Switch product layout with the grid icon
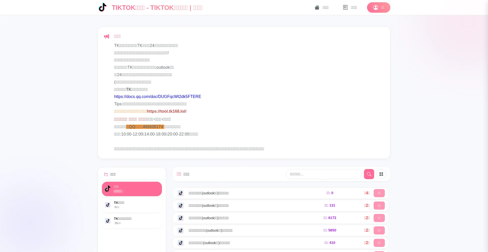 (381, 174)
